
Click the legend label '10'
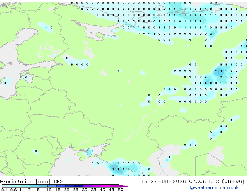[x=49, y=189]
